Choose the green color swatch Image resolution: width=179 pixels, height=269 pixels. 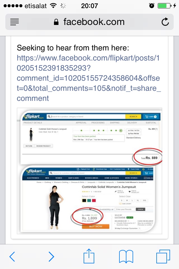(89, 200)
